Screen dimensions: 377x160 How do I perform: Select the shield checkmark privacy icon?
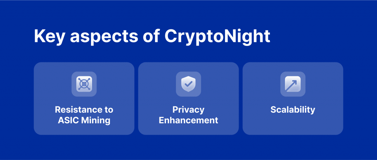coord(188,84)
